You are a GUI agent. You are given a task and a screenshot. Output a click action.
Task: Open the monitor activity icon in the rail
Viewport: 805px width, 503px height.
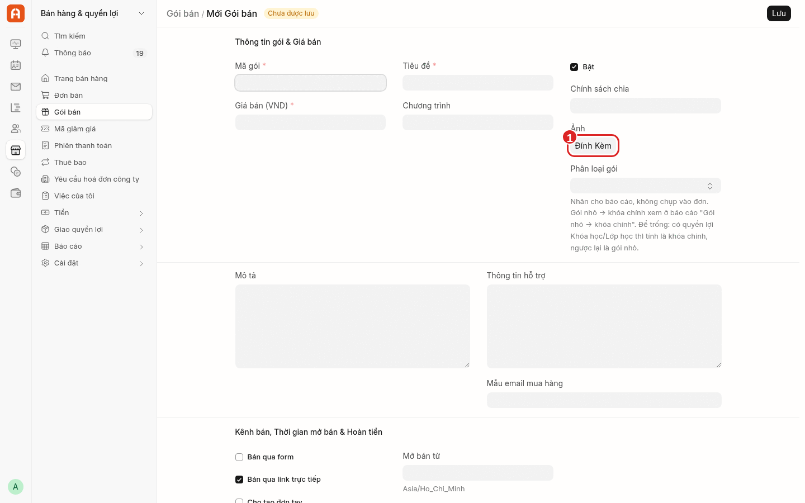pos(16,44)
